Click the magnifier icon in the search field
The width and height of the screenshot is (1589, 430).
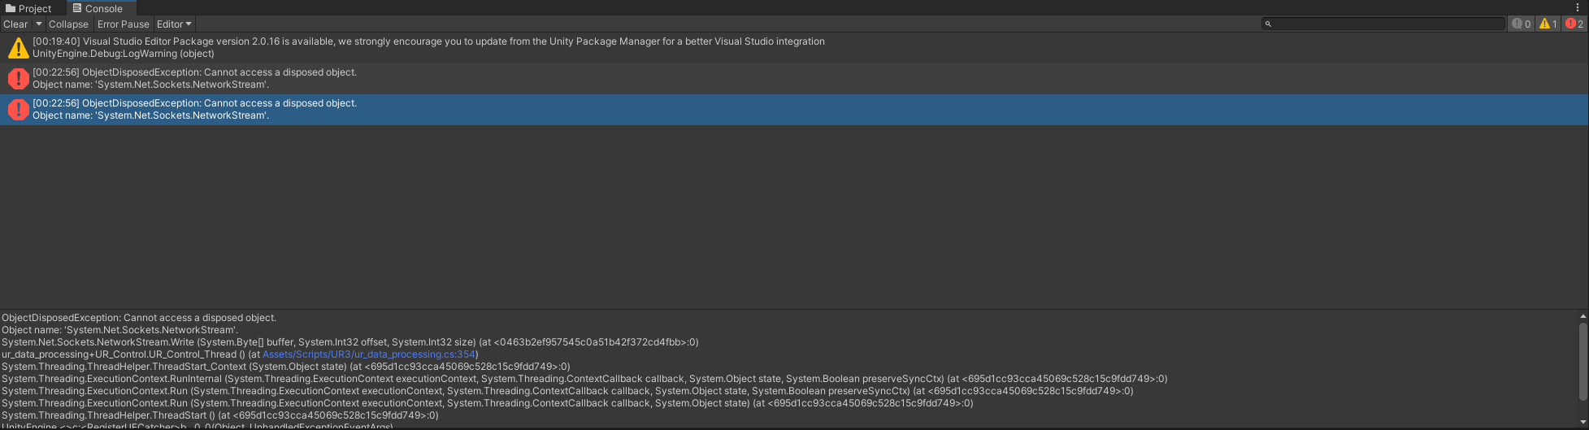coord(1268,24)
